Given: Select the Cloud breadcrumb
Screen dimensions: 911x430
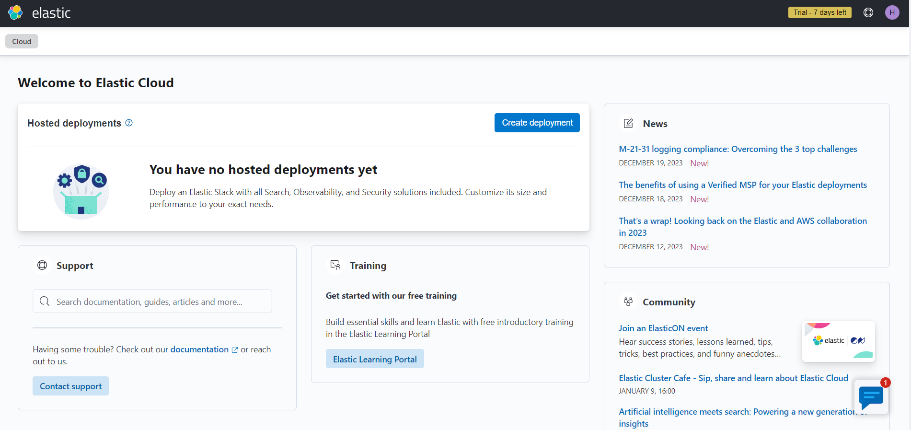Looking at the screenshot, I should pyautogui.click(x=22, y=42).
